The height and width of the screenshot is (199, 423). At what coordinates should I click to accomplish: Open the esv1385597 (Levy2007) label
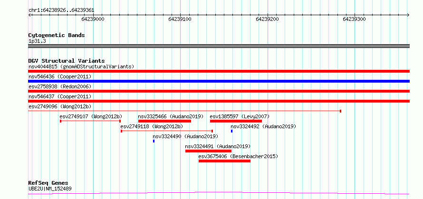point(240,116)
